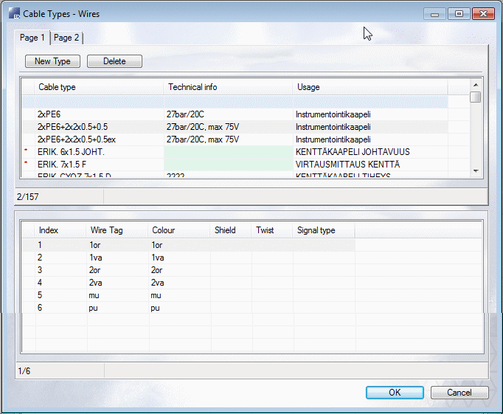Click the Delete button
The image size is (503, 414).
click(x=114, y=61)
